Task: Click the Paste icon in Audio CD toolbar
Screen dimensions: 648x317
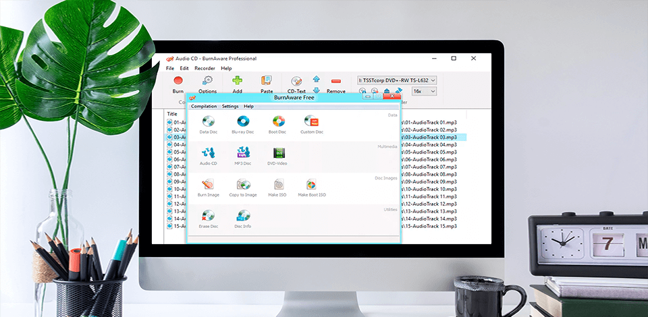Action: [x=267, y=80]
